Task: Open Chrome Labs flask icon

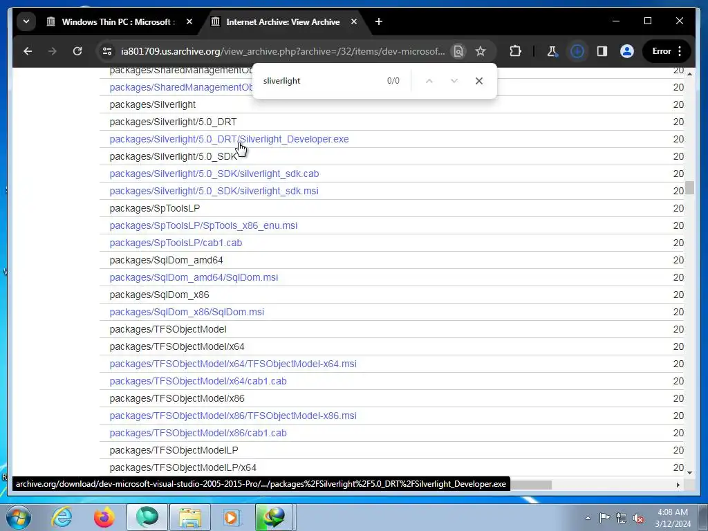Action: 552,51
